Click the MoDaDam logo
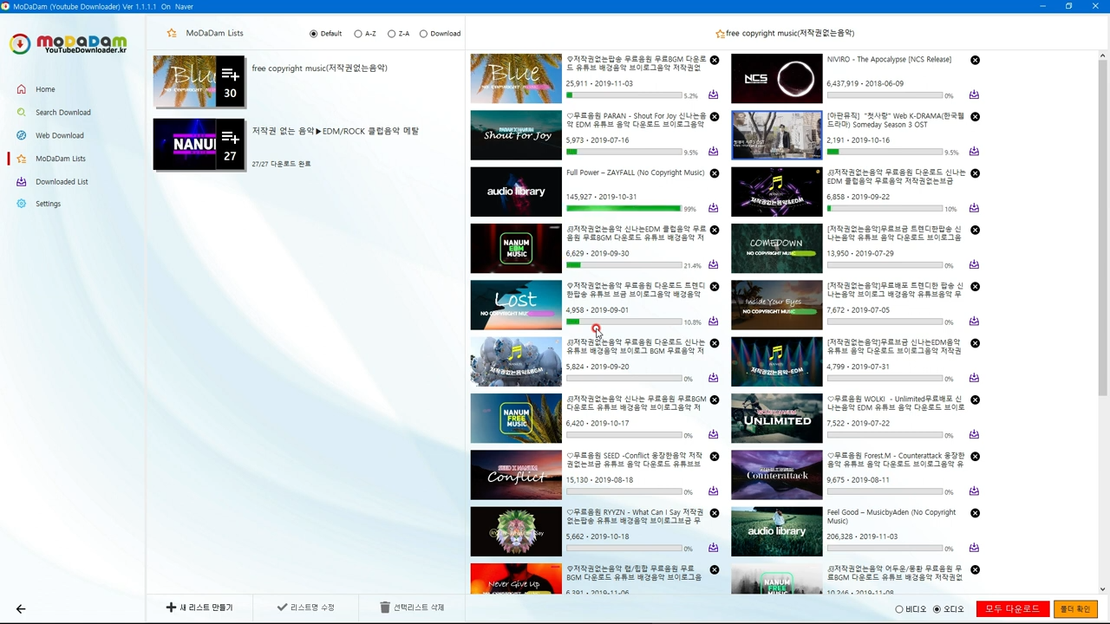Viewport: 1110px width, 624px height. pyautogui.click(x=69, y=44)
